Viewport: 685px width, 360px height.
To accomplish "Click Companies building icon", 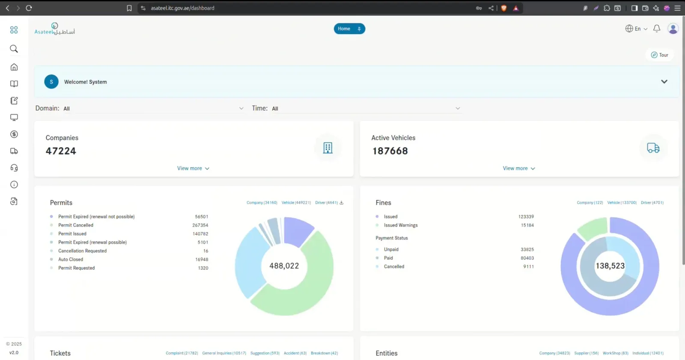I will 328,148.
